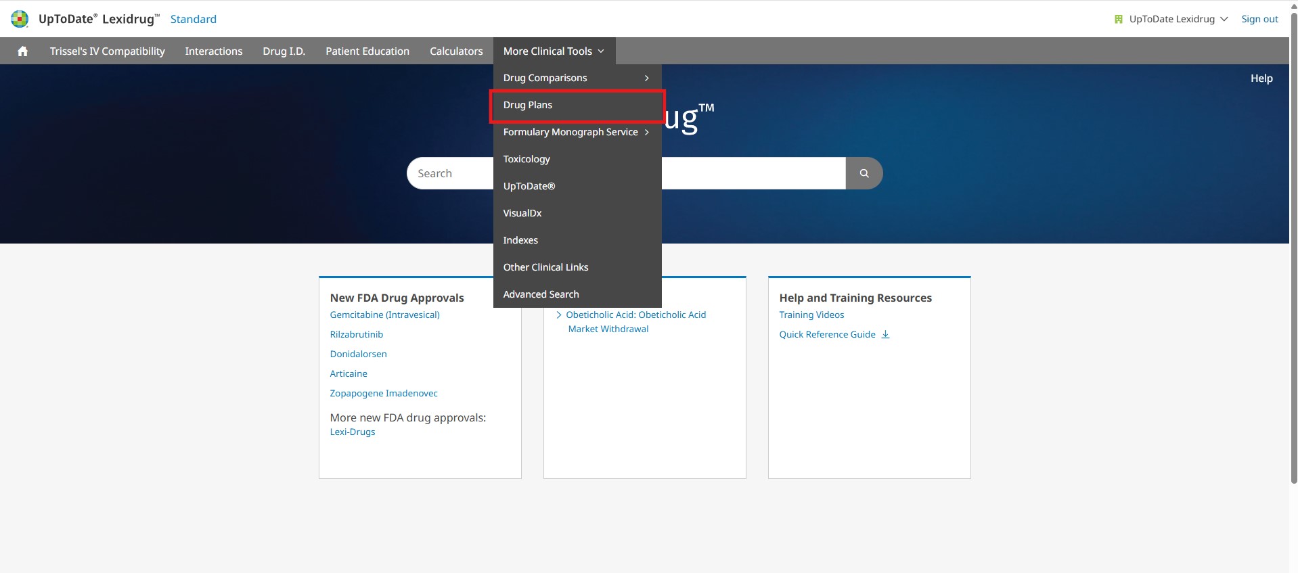Choose Toxicology in the dropdown menu
1298x573 pixels.
pos(527,159)
